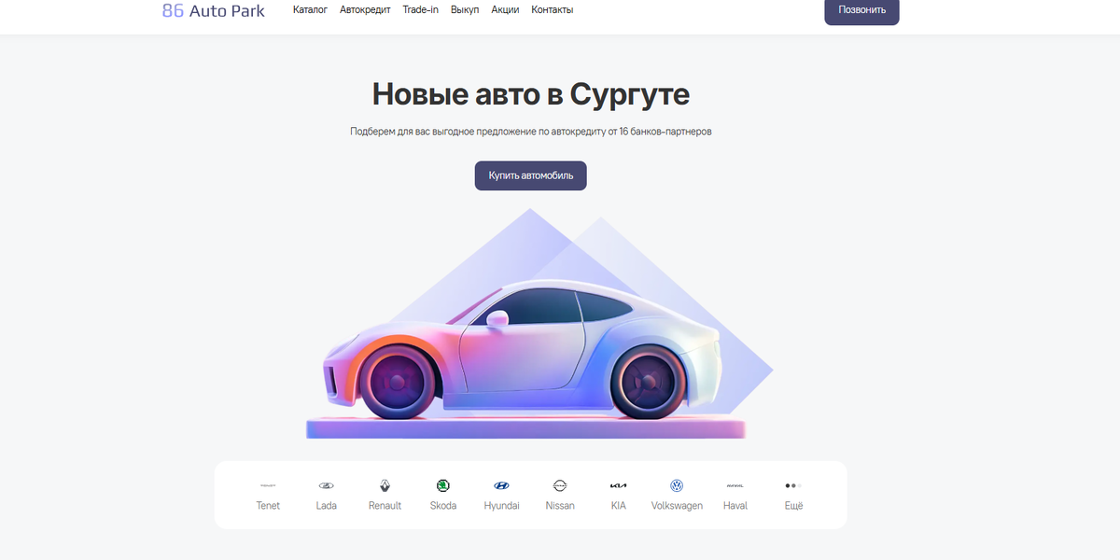Choose the Haval brand logo

click(735, 485)
